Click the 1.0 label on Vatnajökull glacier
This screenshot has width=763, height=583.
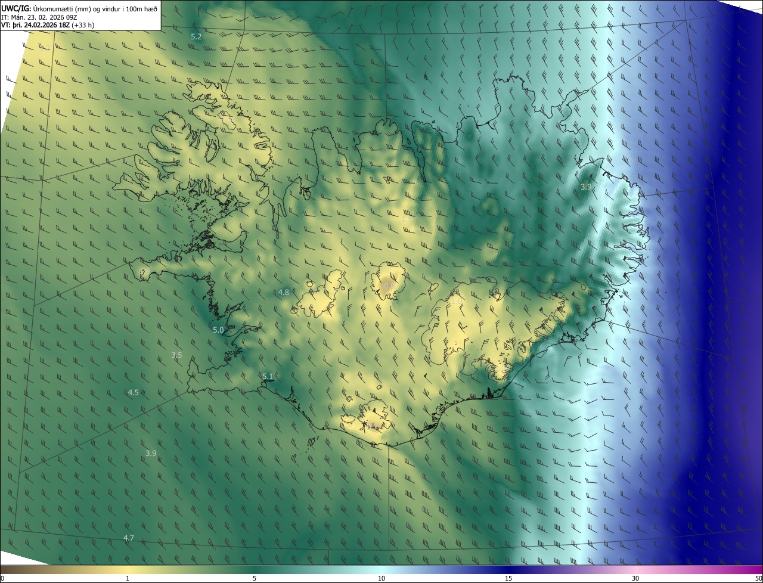[x=457, y=301]
